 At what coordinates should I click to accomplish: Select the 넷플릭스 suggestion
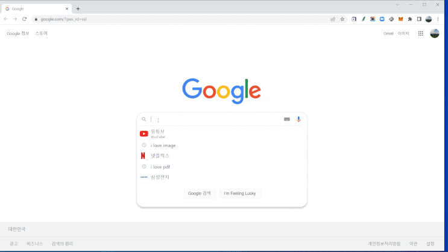(x=222, y=156)
